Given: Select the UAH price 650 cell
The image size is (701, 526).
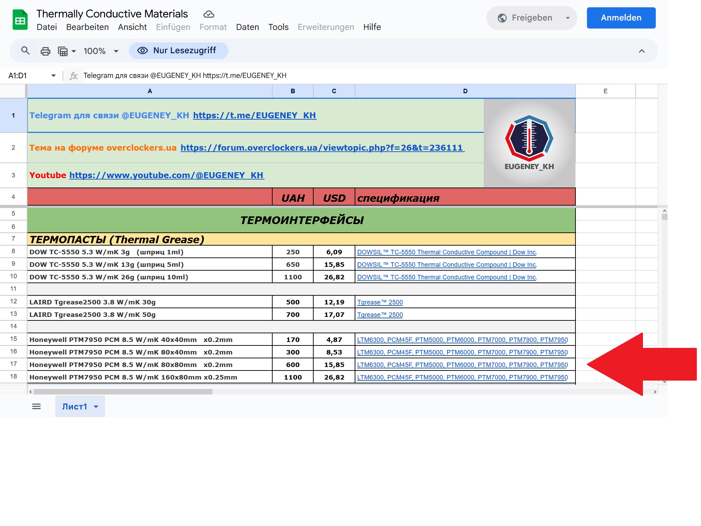Looking at the screenshot, I should [293, 264].
